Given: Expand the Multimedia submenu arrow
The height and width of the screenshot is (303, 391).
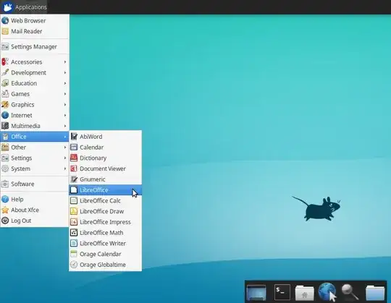Looking at the screenshot, I should pos(65,126).
